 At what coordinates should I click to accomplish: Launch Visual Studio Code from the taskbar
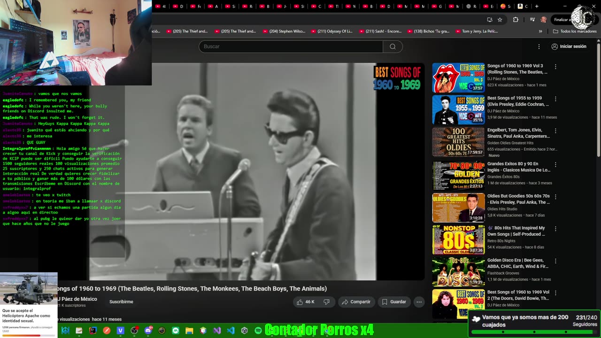(x=231, y=330)
